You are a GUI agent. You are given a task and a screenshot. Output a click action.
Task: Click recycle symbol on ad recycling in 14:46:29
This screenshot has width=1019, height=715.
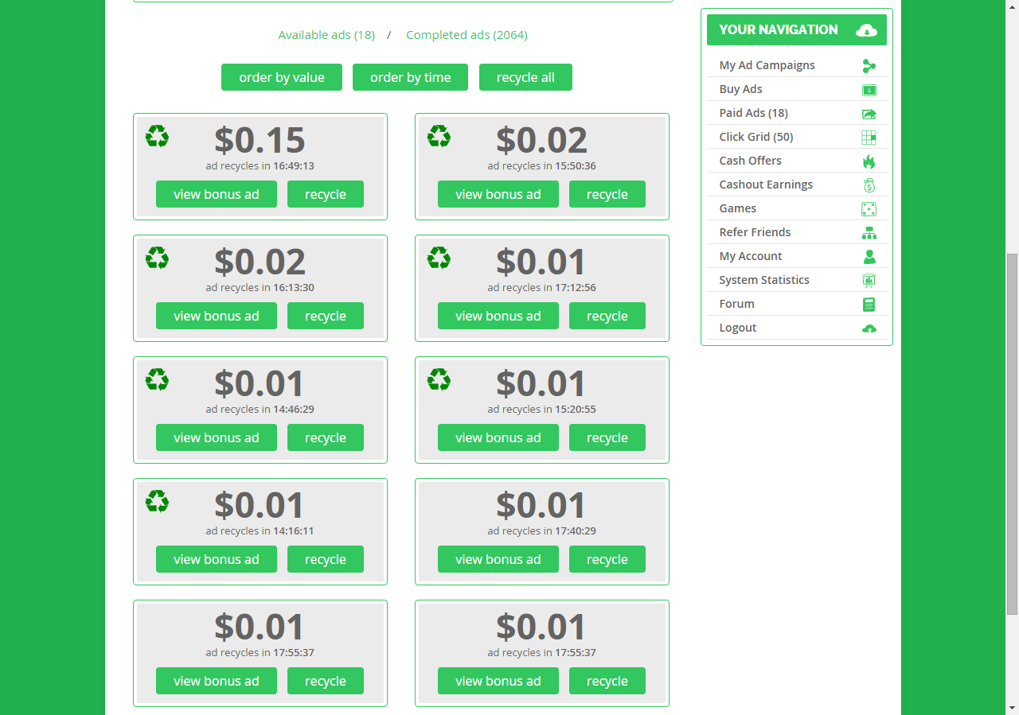tap(157, 379)
